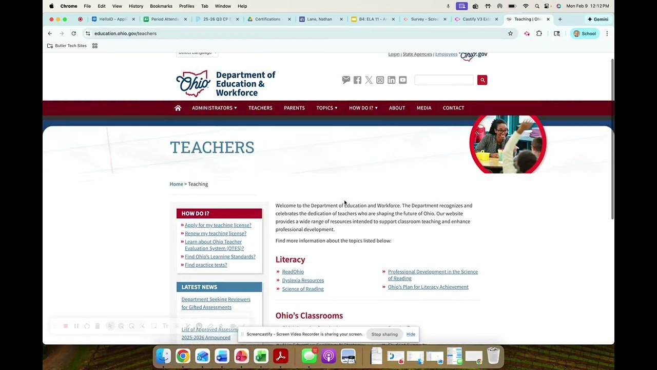Open Adobe Acrobat from the Dock
This screenshot has width=657, height=370.
click(x=280, y=356)
